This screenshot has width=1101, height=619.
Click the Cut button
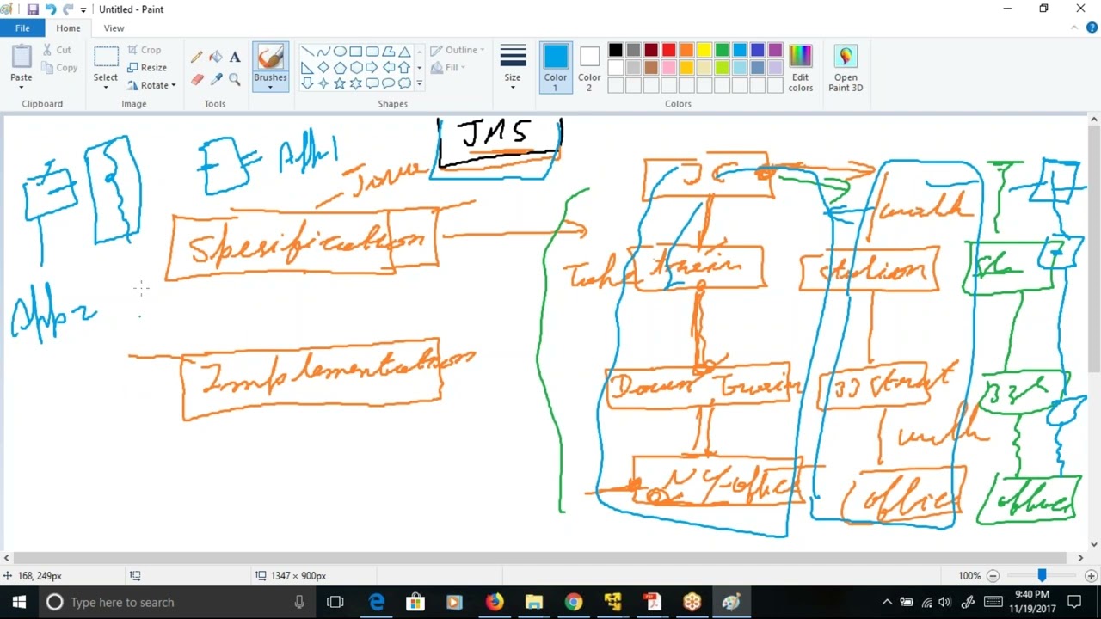tap(57, 50)
